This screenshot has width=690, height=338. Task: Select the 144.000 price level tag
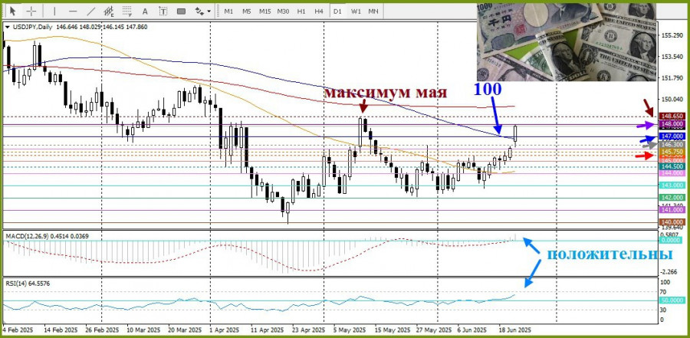coord(672,173)
